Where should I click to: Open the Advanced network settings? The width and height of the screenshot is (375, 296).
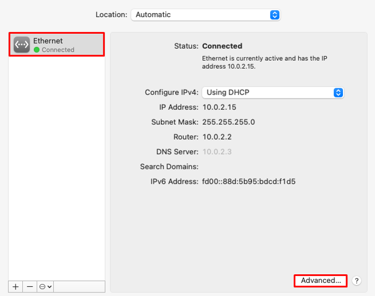pos(321,281)
